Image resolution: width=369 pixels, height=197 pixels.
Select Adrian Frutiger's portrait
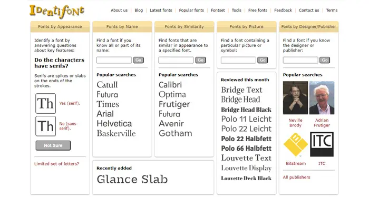(x=322, y=98)
